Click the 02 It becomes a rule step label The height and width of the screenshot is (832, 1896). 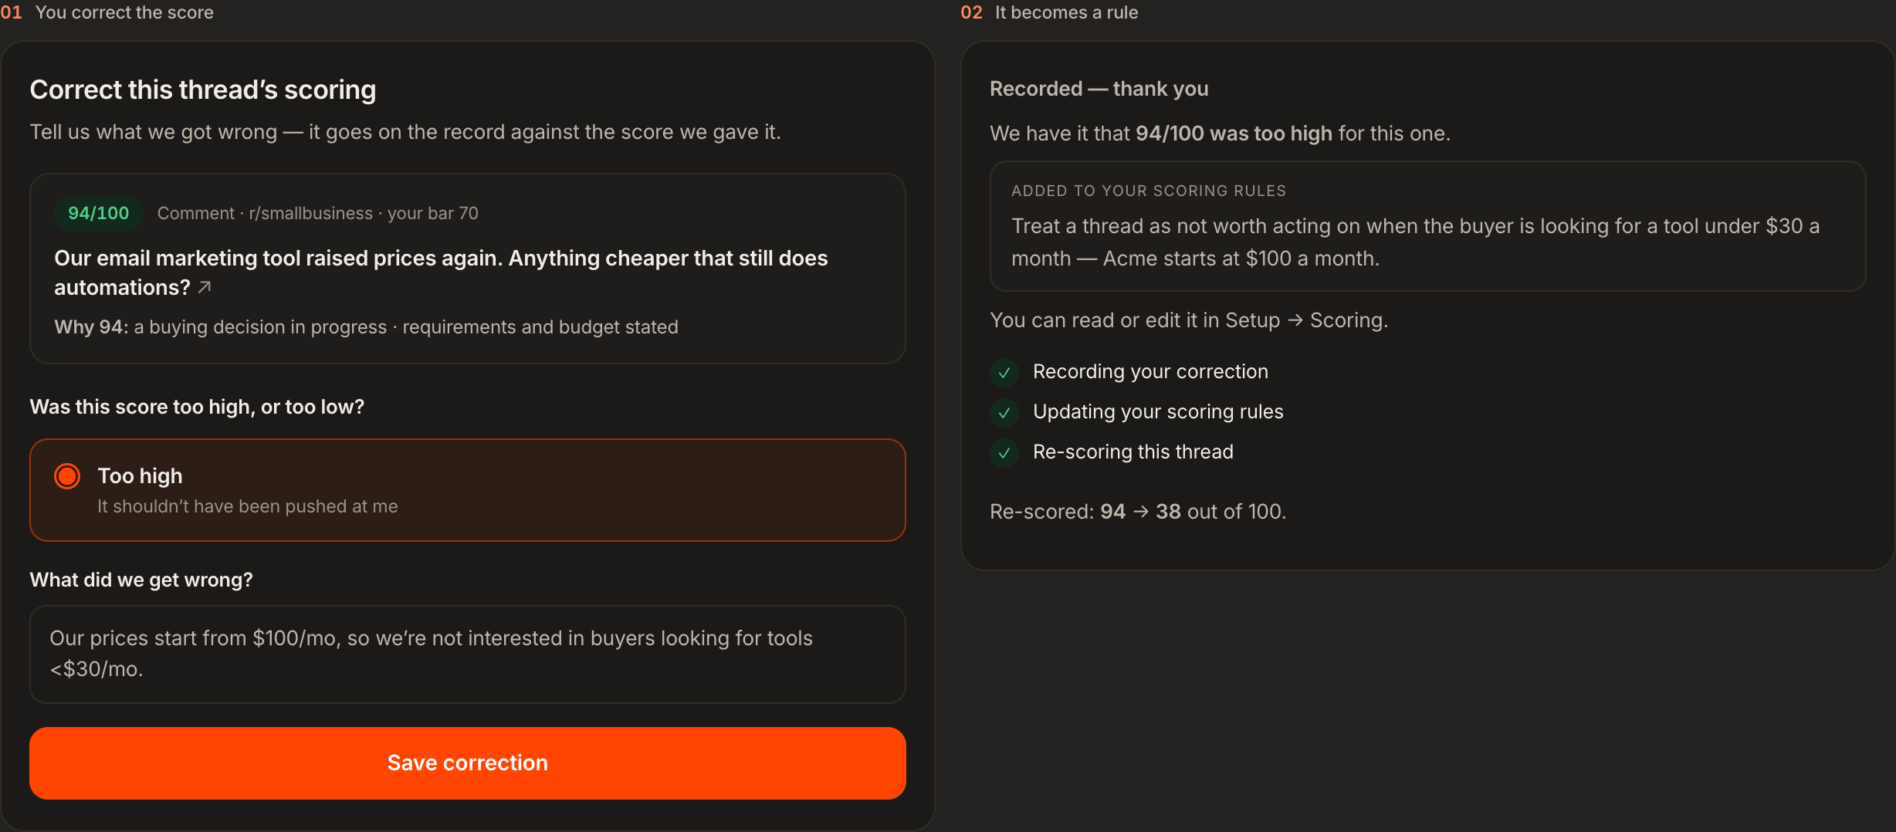coord(1049,12)
